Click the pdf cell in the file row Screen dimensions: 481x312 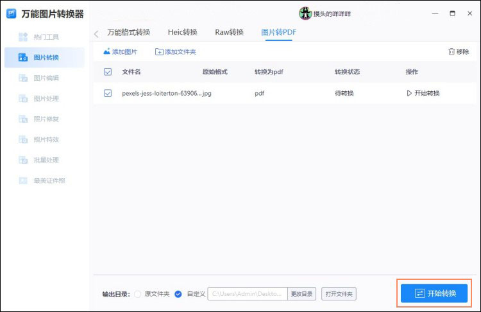pos(259,93)
